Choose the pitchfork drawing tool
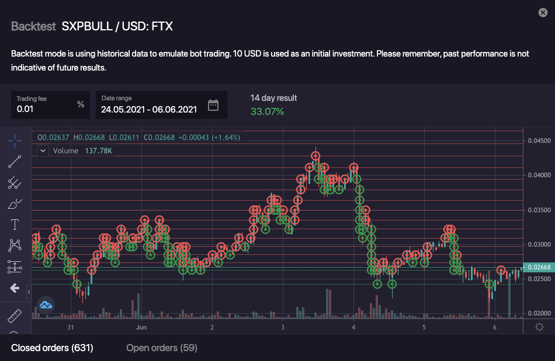 pos(15,183)
